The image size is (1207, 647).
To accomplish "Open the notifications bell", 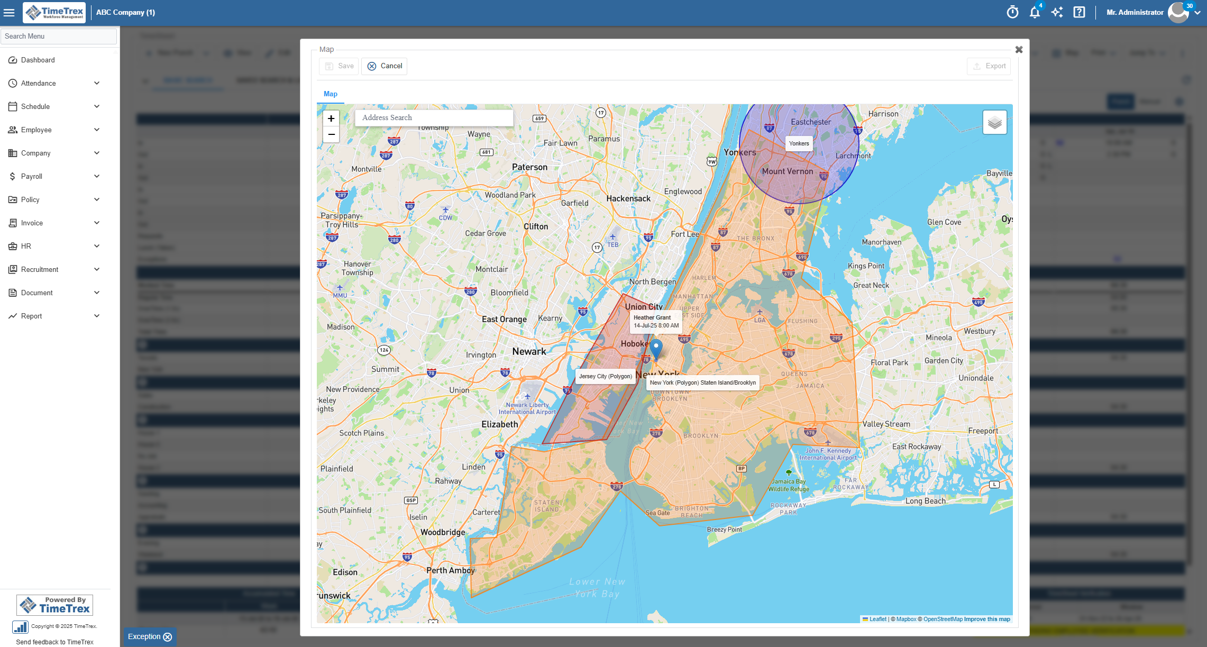I will tap(1035, 12).
